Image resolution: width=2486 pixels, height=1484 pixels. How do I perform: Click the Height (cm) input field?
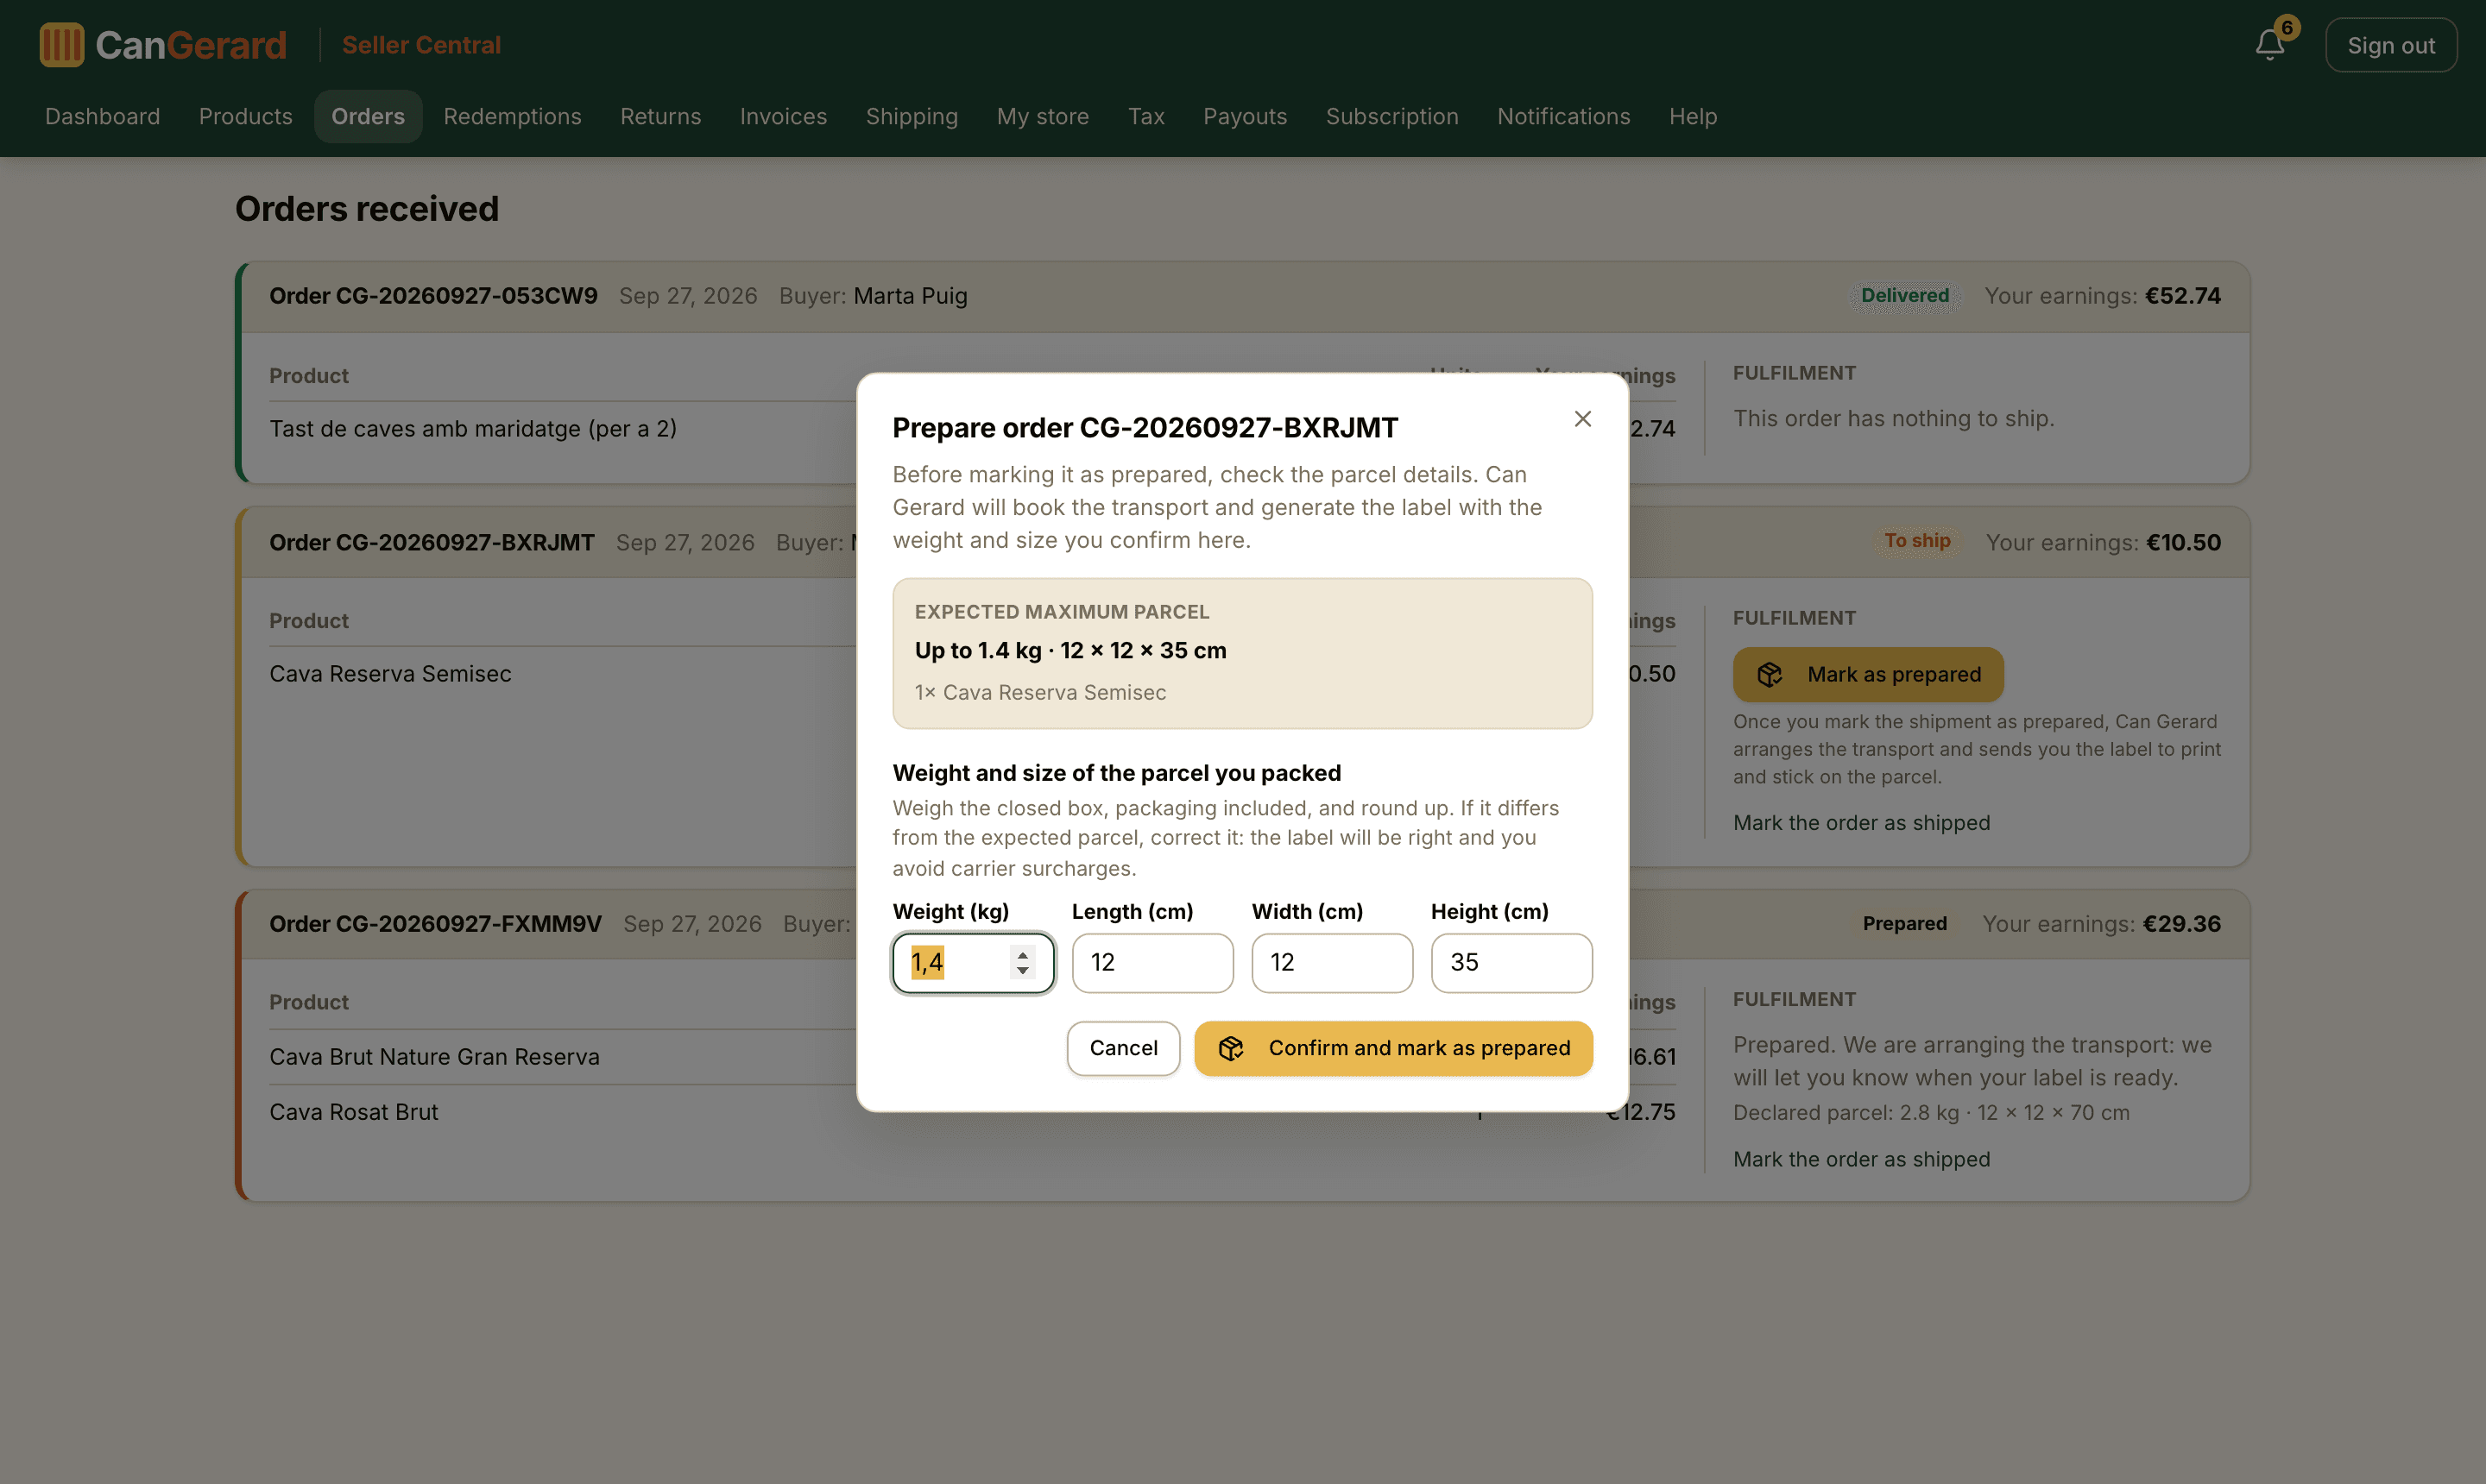(1511, 963)
